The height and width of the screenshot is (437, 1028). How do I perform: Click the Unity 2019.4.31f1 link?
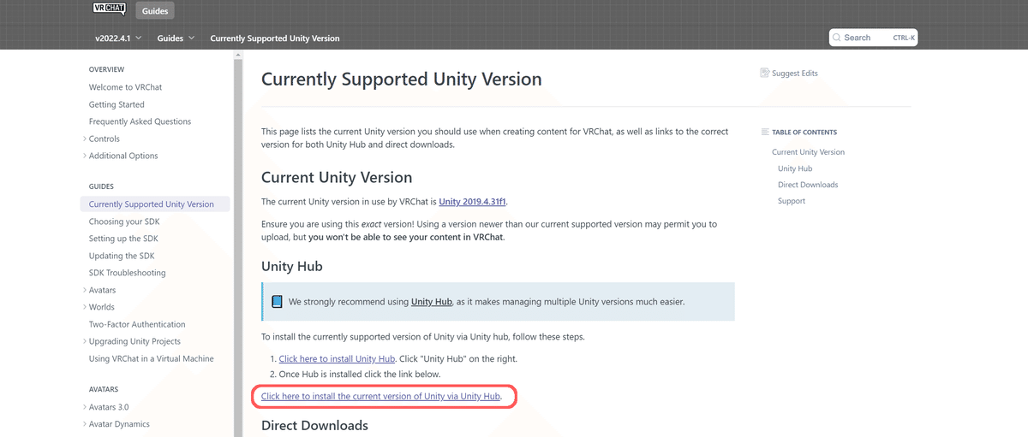click(x=473, y=202)
